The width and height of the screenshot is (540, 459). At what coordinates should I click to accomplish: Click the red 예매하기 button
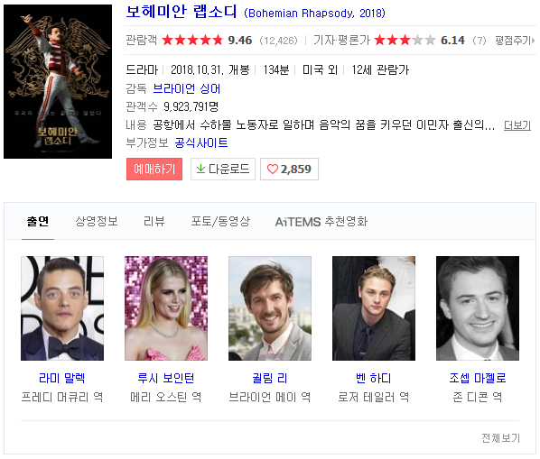pyautogui.click(x=154, y=169)
